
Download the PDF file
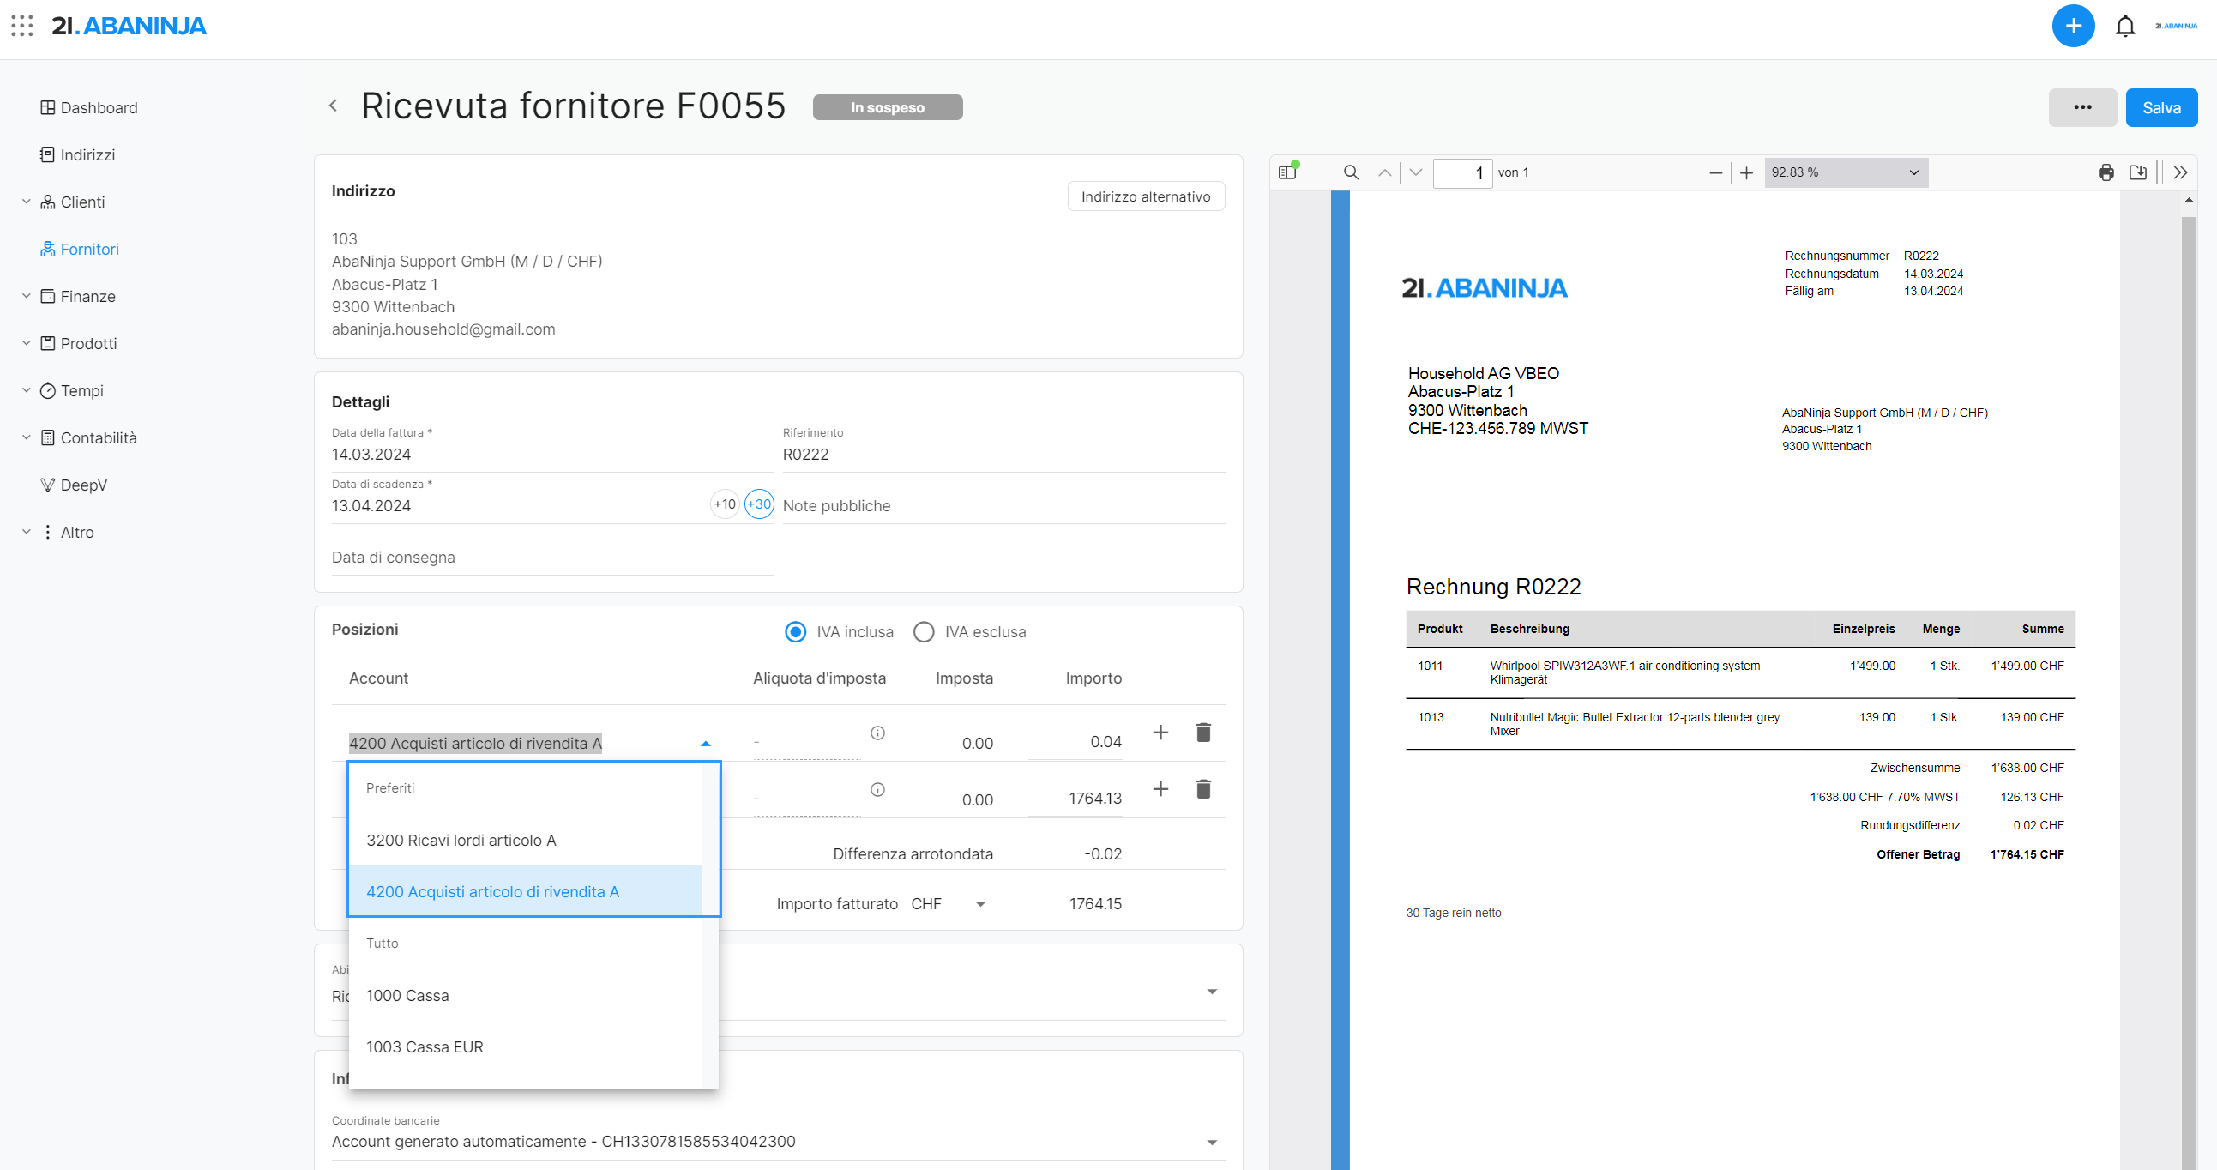click(2137, 172)
